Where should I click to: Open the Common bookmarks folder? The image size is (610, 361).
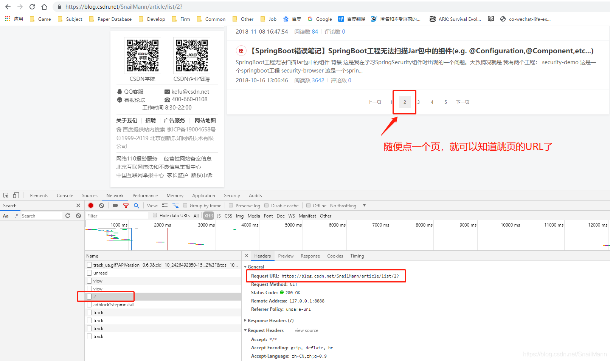pyautogui.click(x=211, y=19)
